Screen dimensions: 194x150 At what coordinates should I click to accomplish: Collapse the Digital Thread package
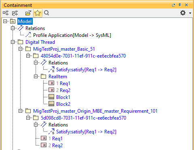click(13, 42)
